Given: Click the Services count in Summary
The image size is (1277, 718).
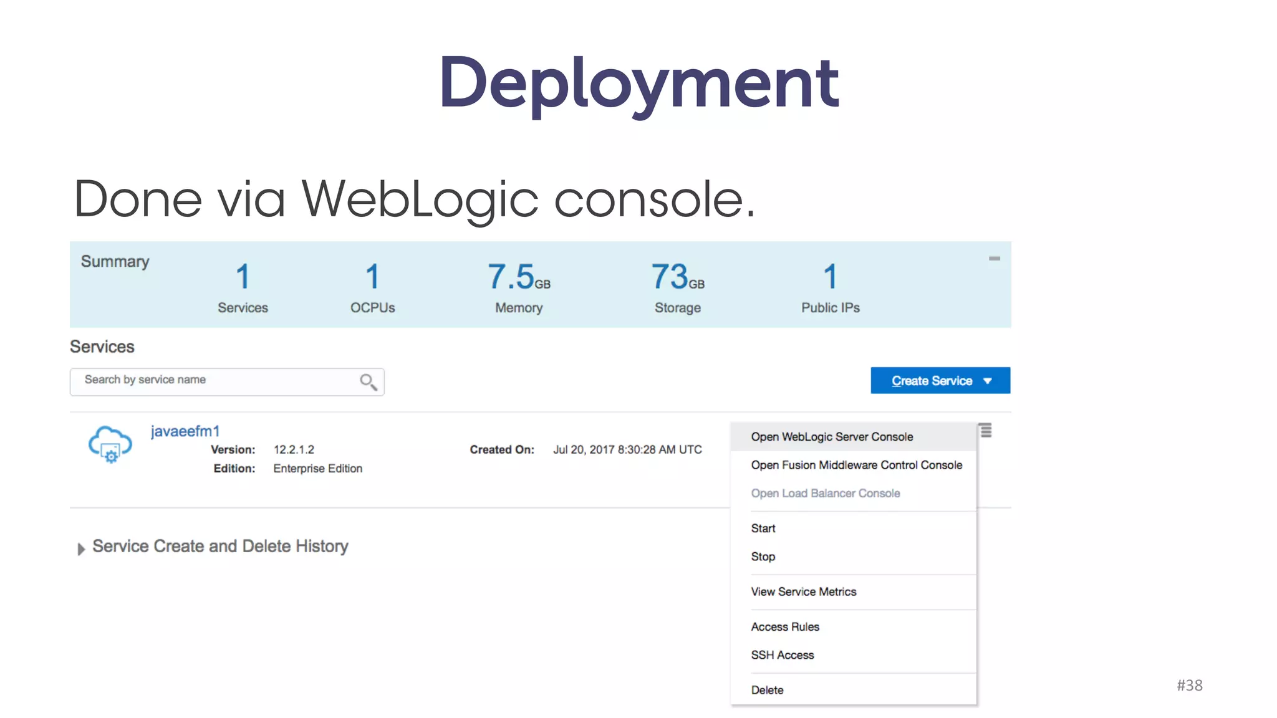Looking at the screenshot, I should coord(243,277).
